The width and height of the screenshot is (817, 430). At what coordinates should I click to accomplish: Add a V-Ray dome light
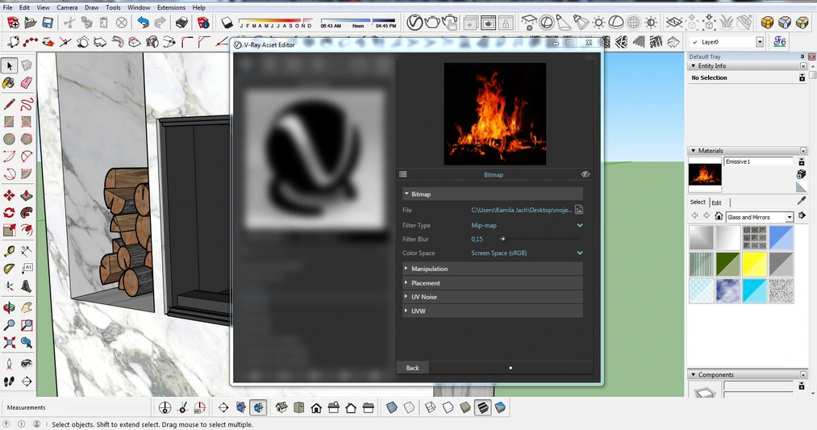pyautogui.click(x=616, y=23)
